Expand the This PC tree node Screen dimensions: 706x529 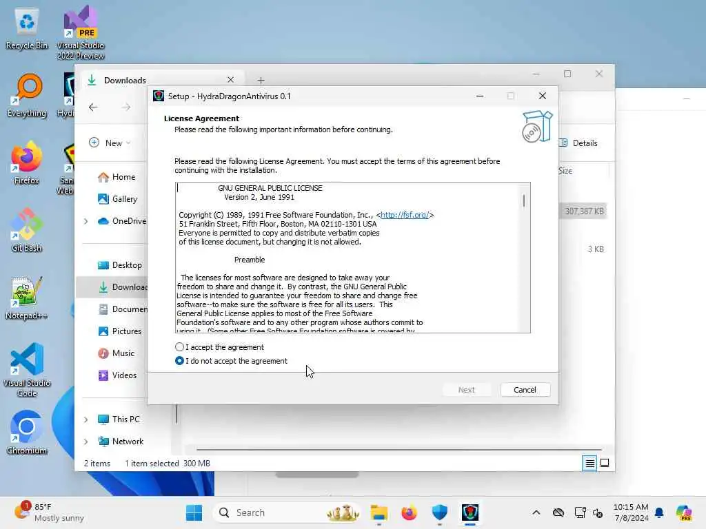pyautogui.click(x=85, y=419)
